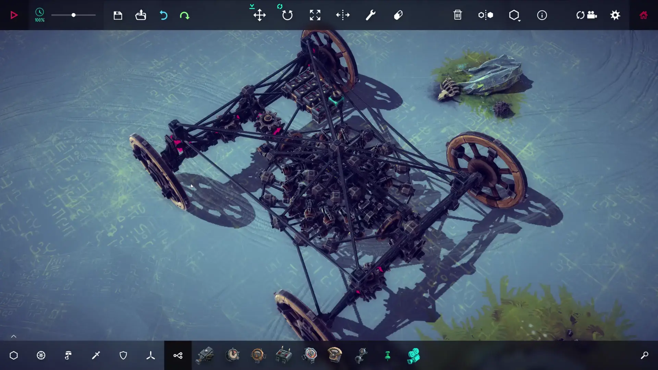Select the scale tool
The width and height of the screenshot is (658, 370).
pyautogui.click(x=315, y=15)
